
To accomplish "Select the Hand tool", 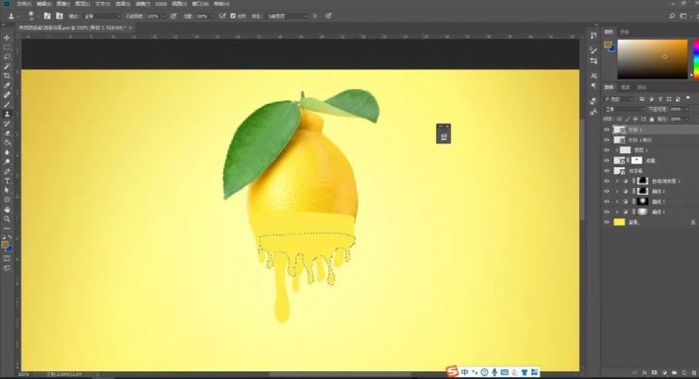I will point(7,210).
